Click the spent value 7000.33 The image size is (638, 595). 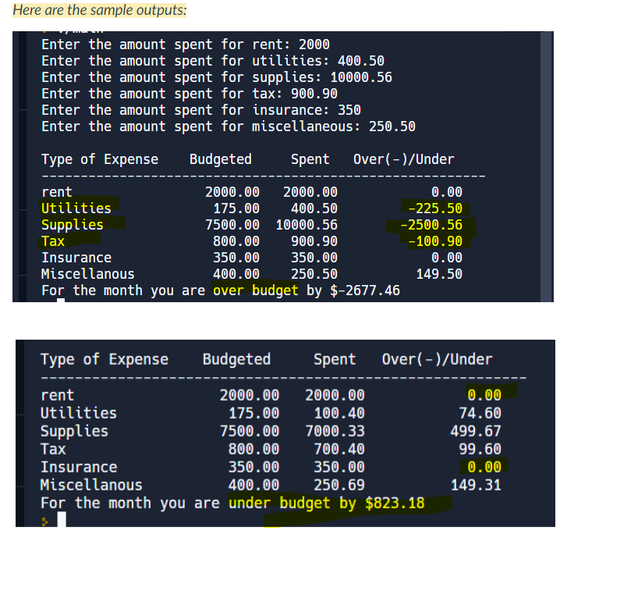coord(335,431)
